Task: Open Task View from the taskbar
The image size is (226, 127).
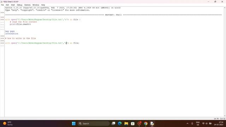Action: point(113,123)
